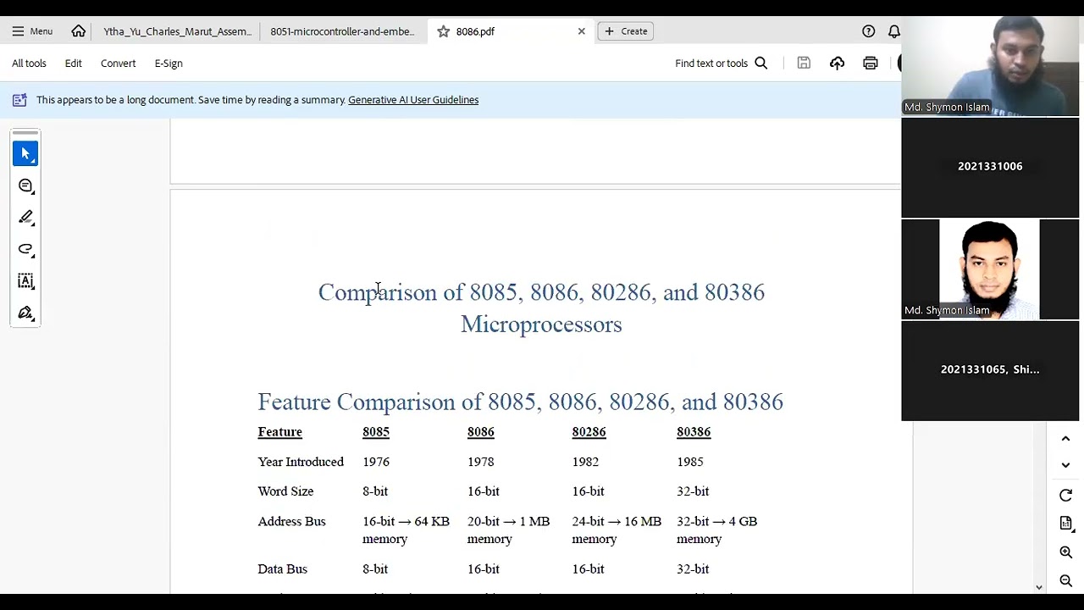Save file with the floppy disk icon
This screenshot has width=1084, height=610.
(x=804, y=64)
